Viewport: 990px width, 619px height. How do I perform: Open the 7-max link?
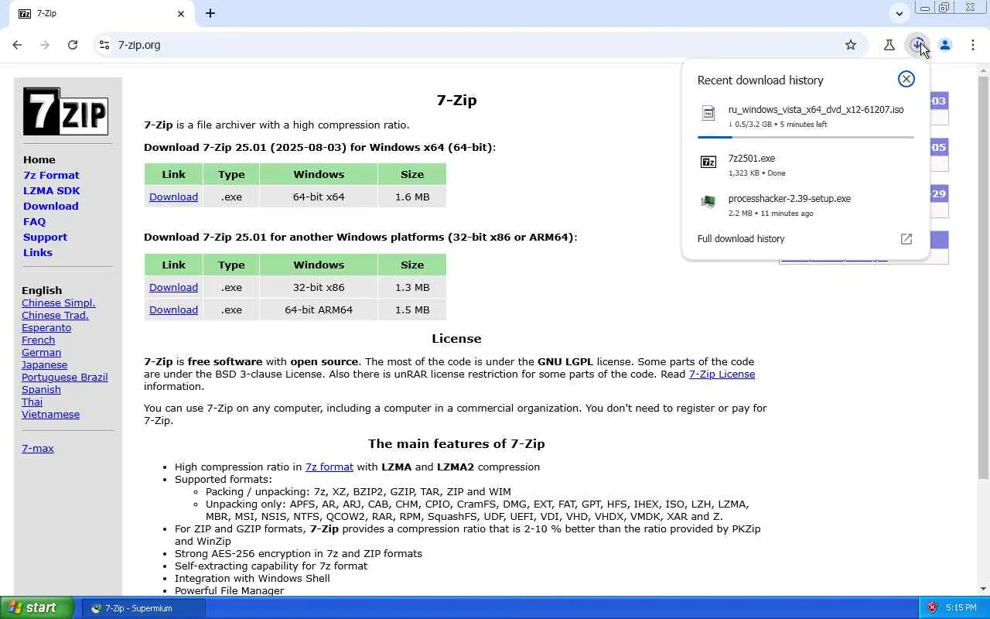click(x=38, y=448)
